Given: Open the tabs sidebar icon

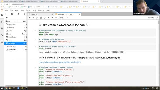Looking at the screenshot, I should coord(2,42).
